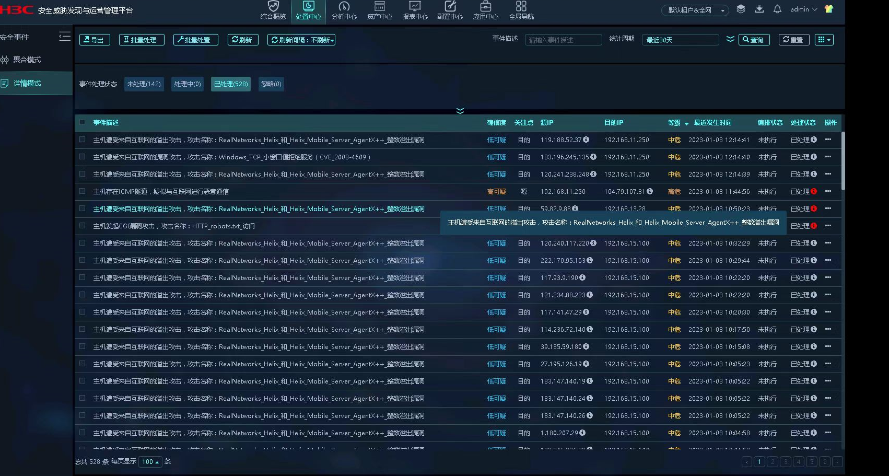This screenshot has width=889, height=476.
Task: Open the 默认租户&全网 tenant dropdown
Action: [x=695, y=10]
